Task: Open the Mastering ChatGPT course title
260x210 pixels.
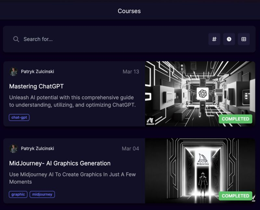Action: pos(36,86)
